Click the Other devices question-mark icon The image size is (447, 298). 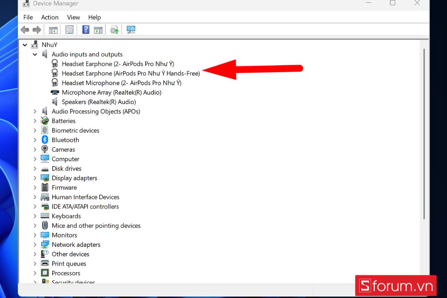[45, 254]
